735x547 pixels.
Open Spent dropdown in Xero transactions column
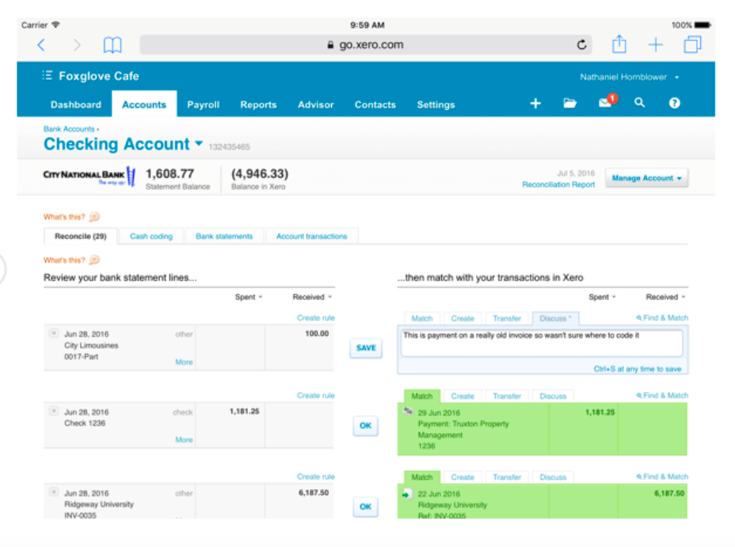602,297
